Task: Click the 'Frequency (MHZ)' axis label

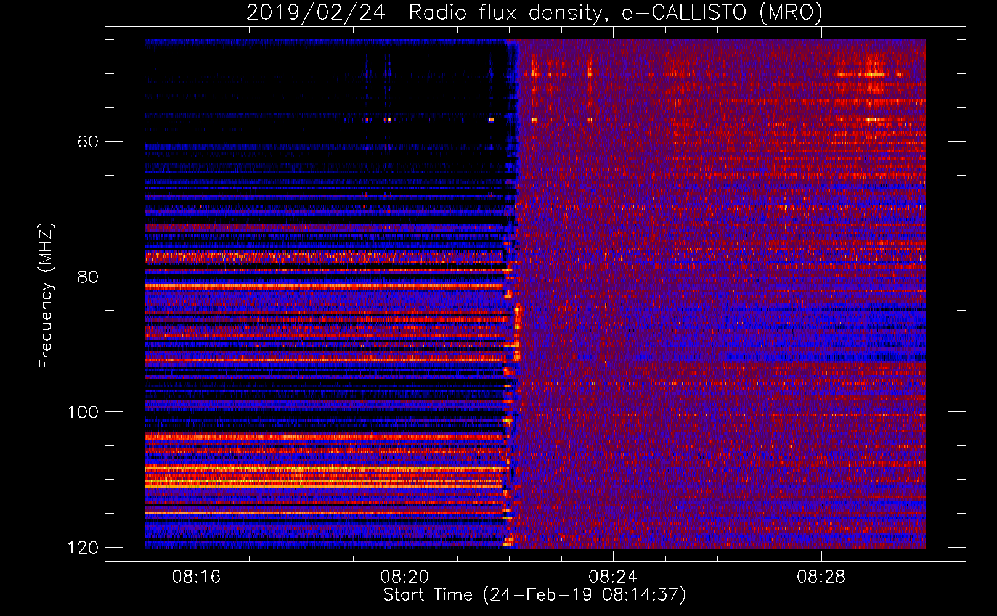Action: [x=46, y=296]
